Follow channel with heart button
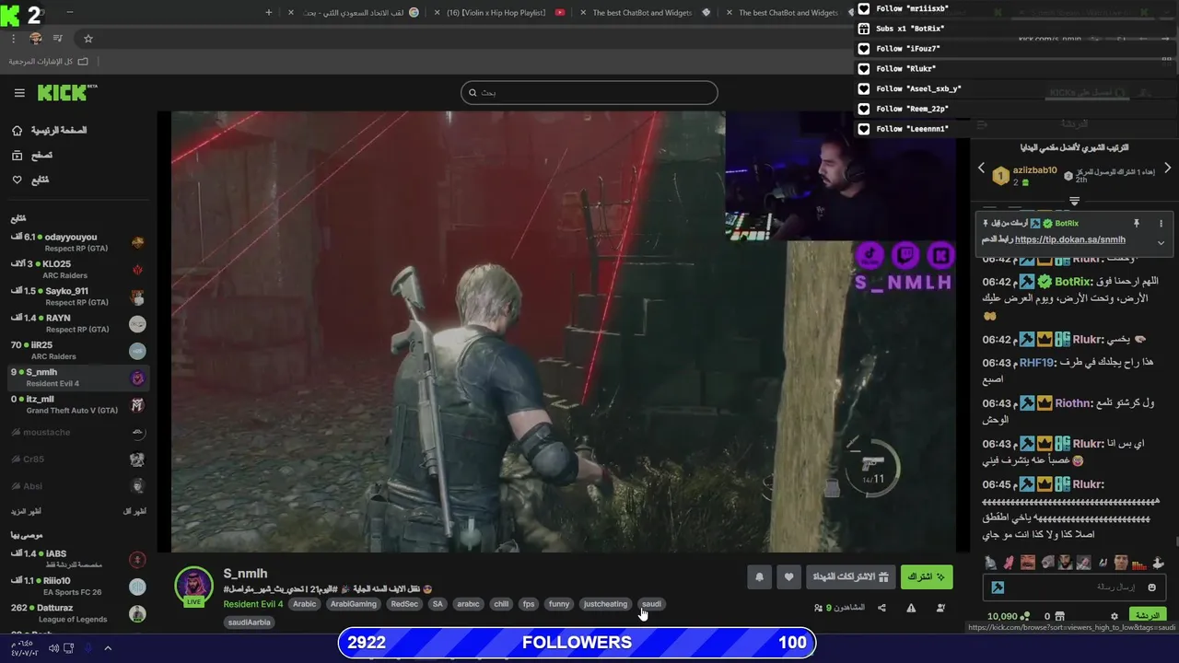 (788, 577)
